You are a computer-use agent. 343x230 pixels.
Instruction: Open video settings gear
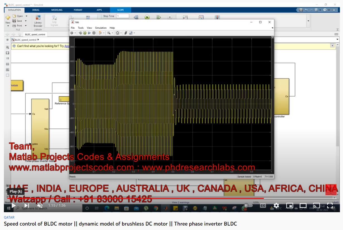pos(276,205)
